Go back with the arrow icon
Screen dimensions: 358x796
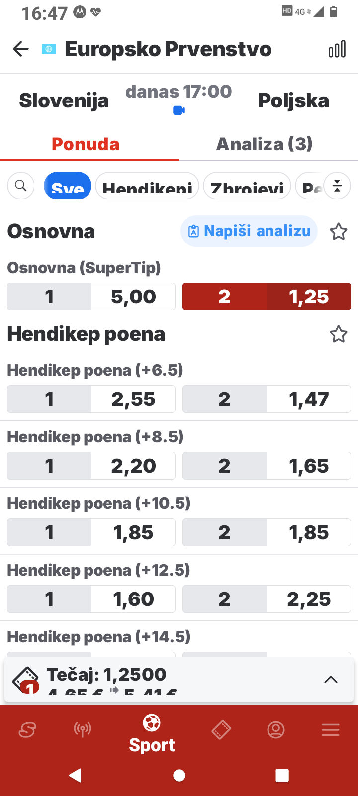click(21, 49)
